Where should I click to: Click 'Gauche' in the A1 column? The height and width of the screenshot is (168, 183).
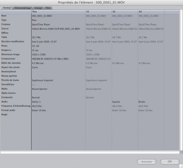click(116, 102)
